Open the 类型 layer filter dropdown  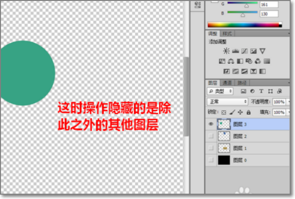[220, 91]
